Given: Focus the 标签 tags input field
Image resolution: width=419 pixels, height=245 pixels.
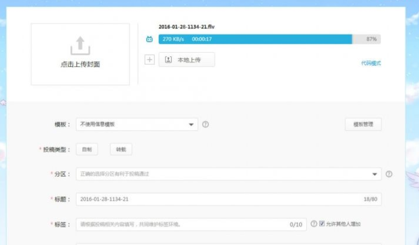Looking at the screenshot, I should 191,224.
